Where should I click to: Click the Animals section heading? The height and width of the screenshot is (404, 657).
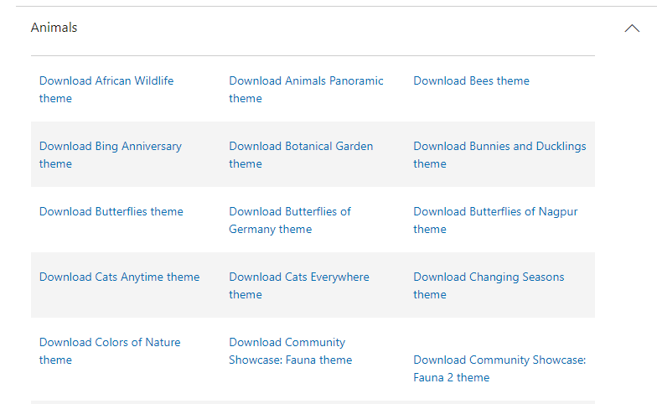point(54,28)
